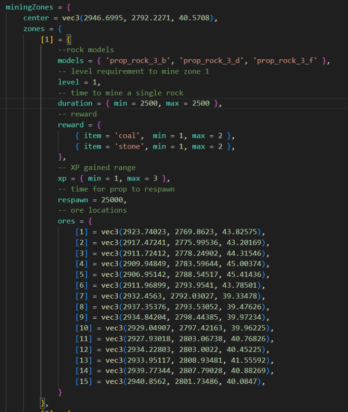Screen dimensions: 348x412
Task: Click ore entry index [7]
Action: [x=82, y=296]
